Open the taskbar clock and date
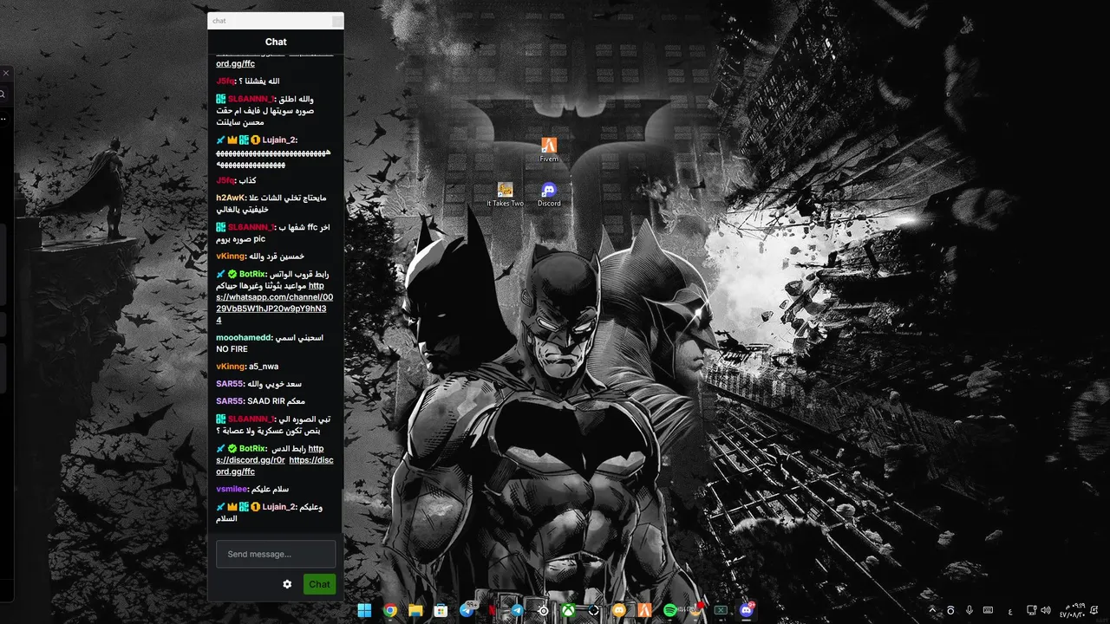The width and height of the screenshot is (1110, 624). [1073, 610]
